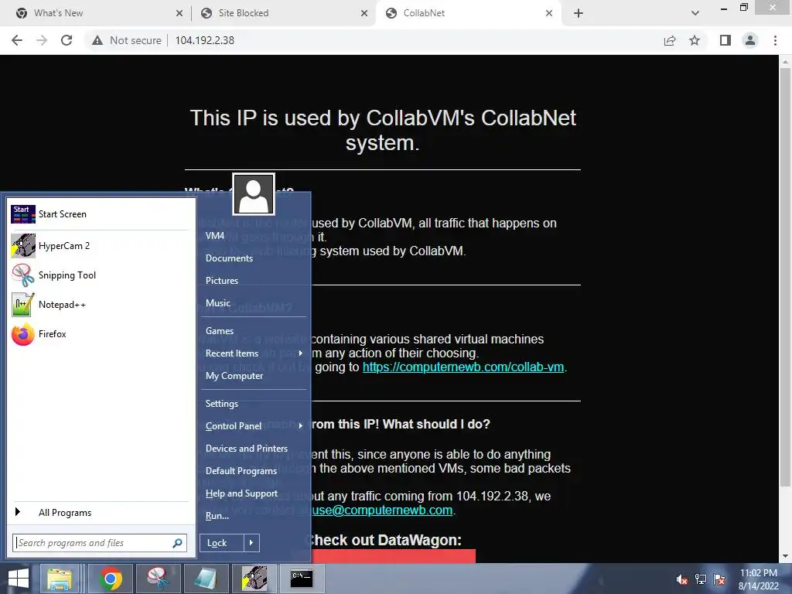The height and width of the screenshot is (594, 792).
Task: Open Chrome tab search dropdown
Action: click(695, 13)
